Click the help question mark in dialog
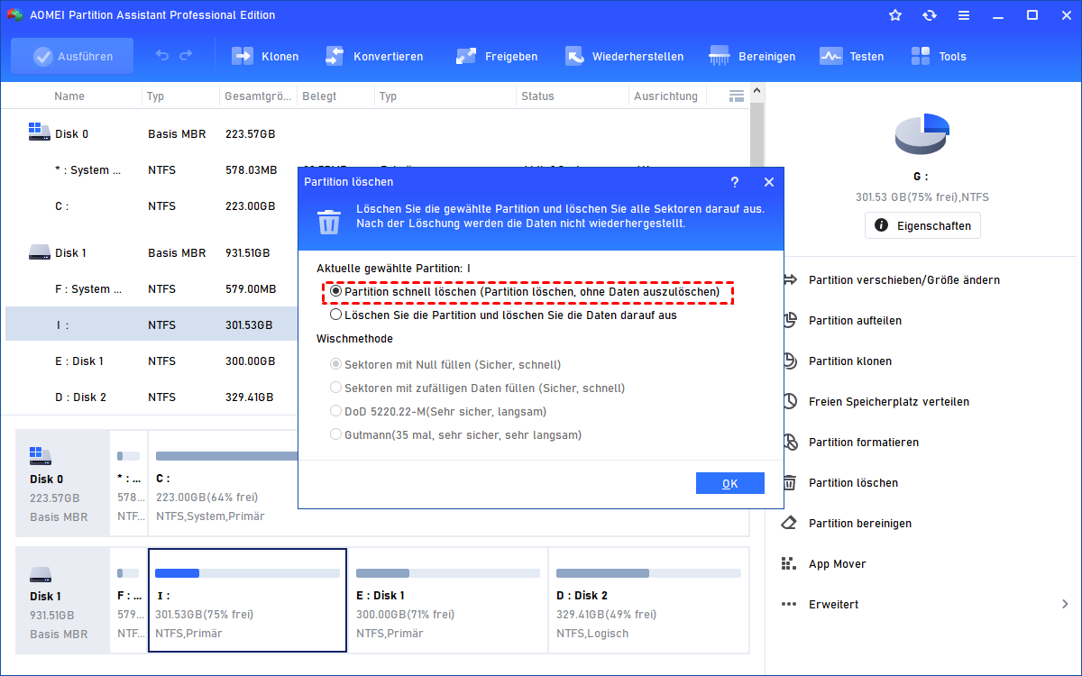The height and width of the screenshot is (676, 1082). coord(735,182)
